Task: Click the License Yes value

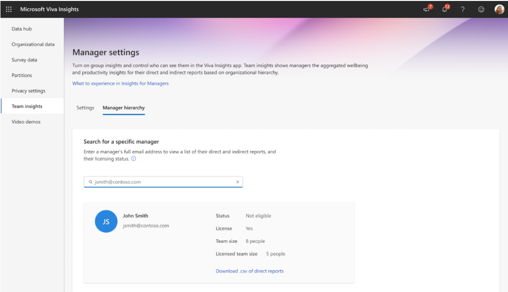Action: 249,229
